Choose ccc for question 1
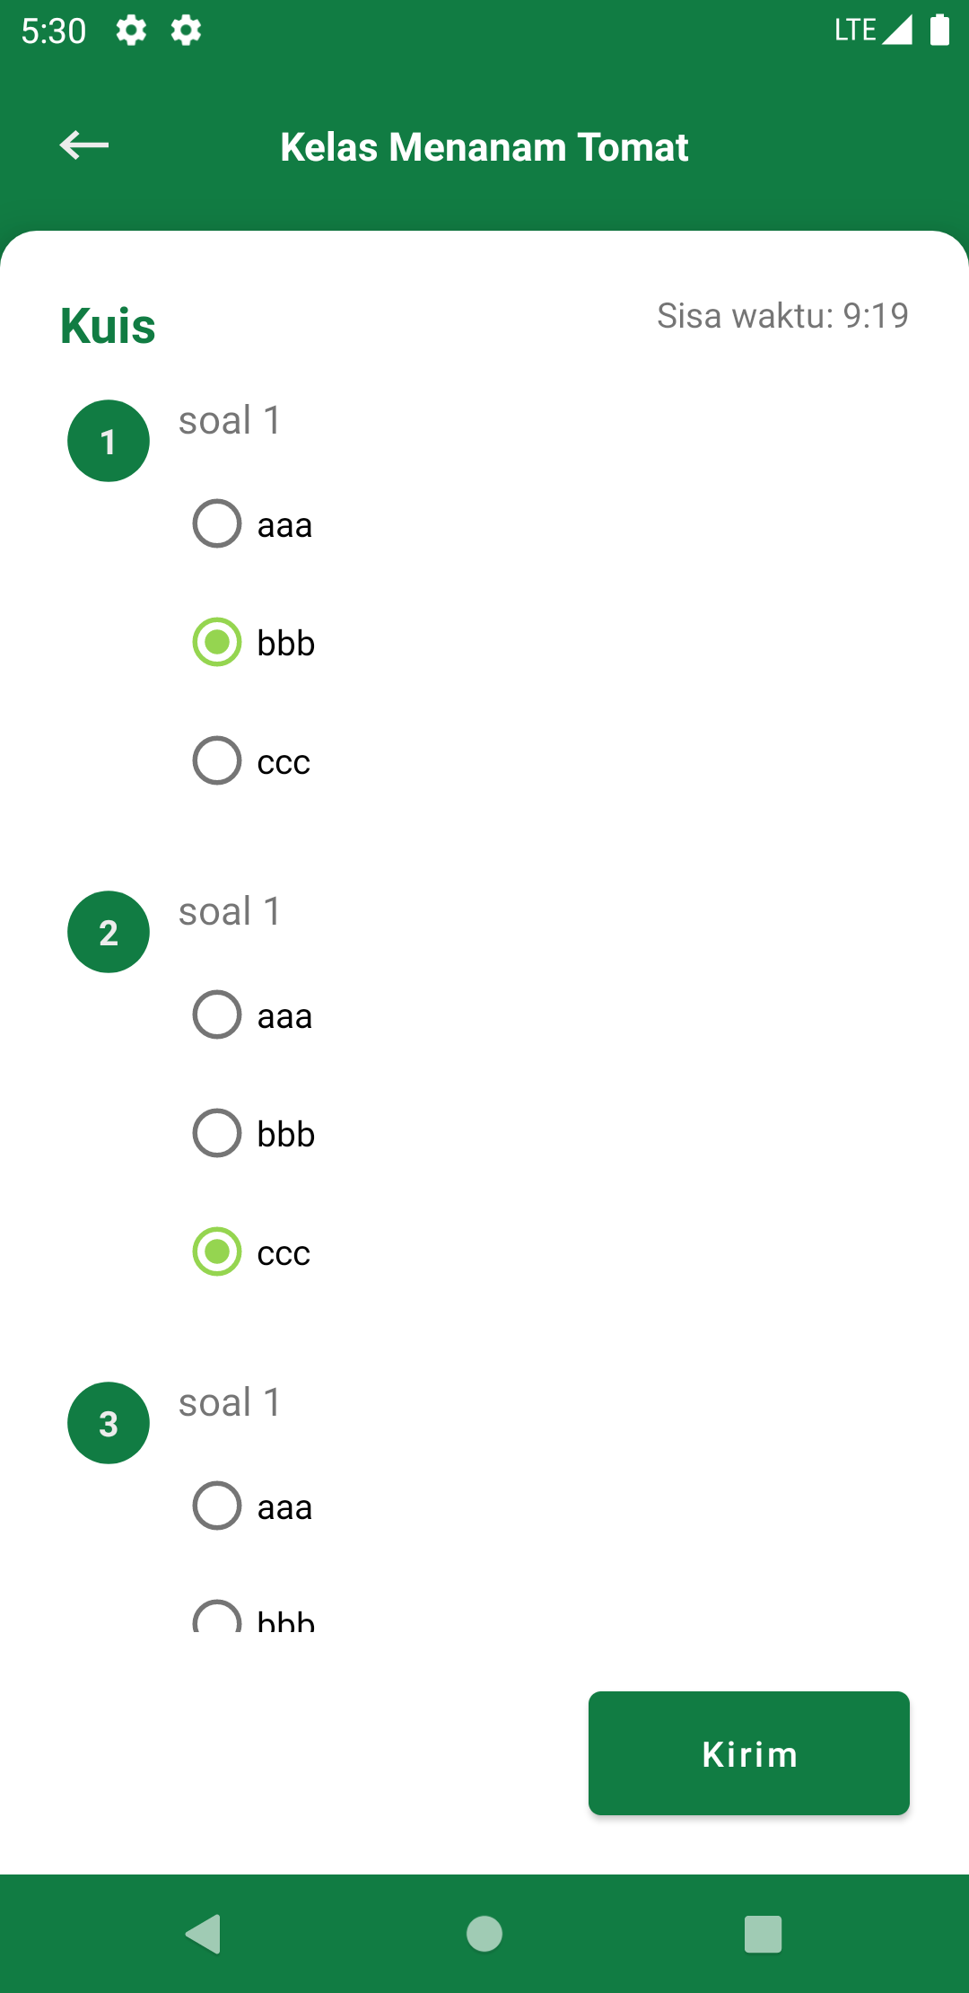Image resolution: width=969 pixels, height=1993 pixels. [252, 760]
